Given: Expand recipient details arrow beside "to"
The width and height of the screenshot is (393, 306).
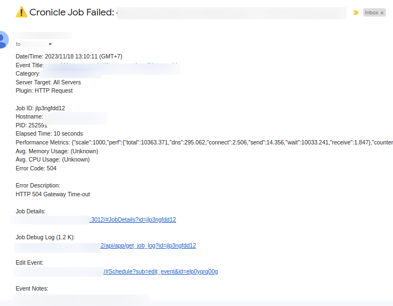Looking at the screenshot, I should point(50,44).
